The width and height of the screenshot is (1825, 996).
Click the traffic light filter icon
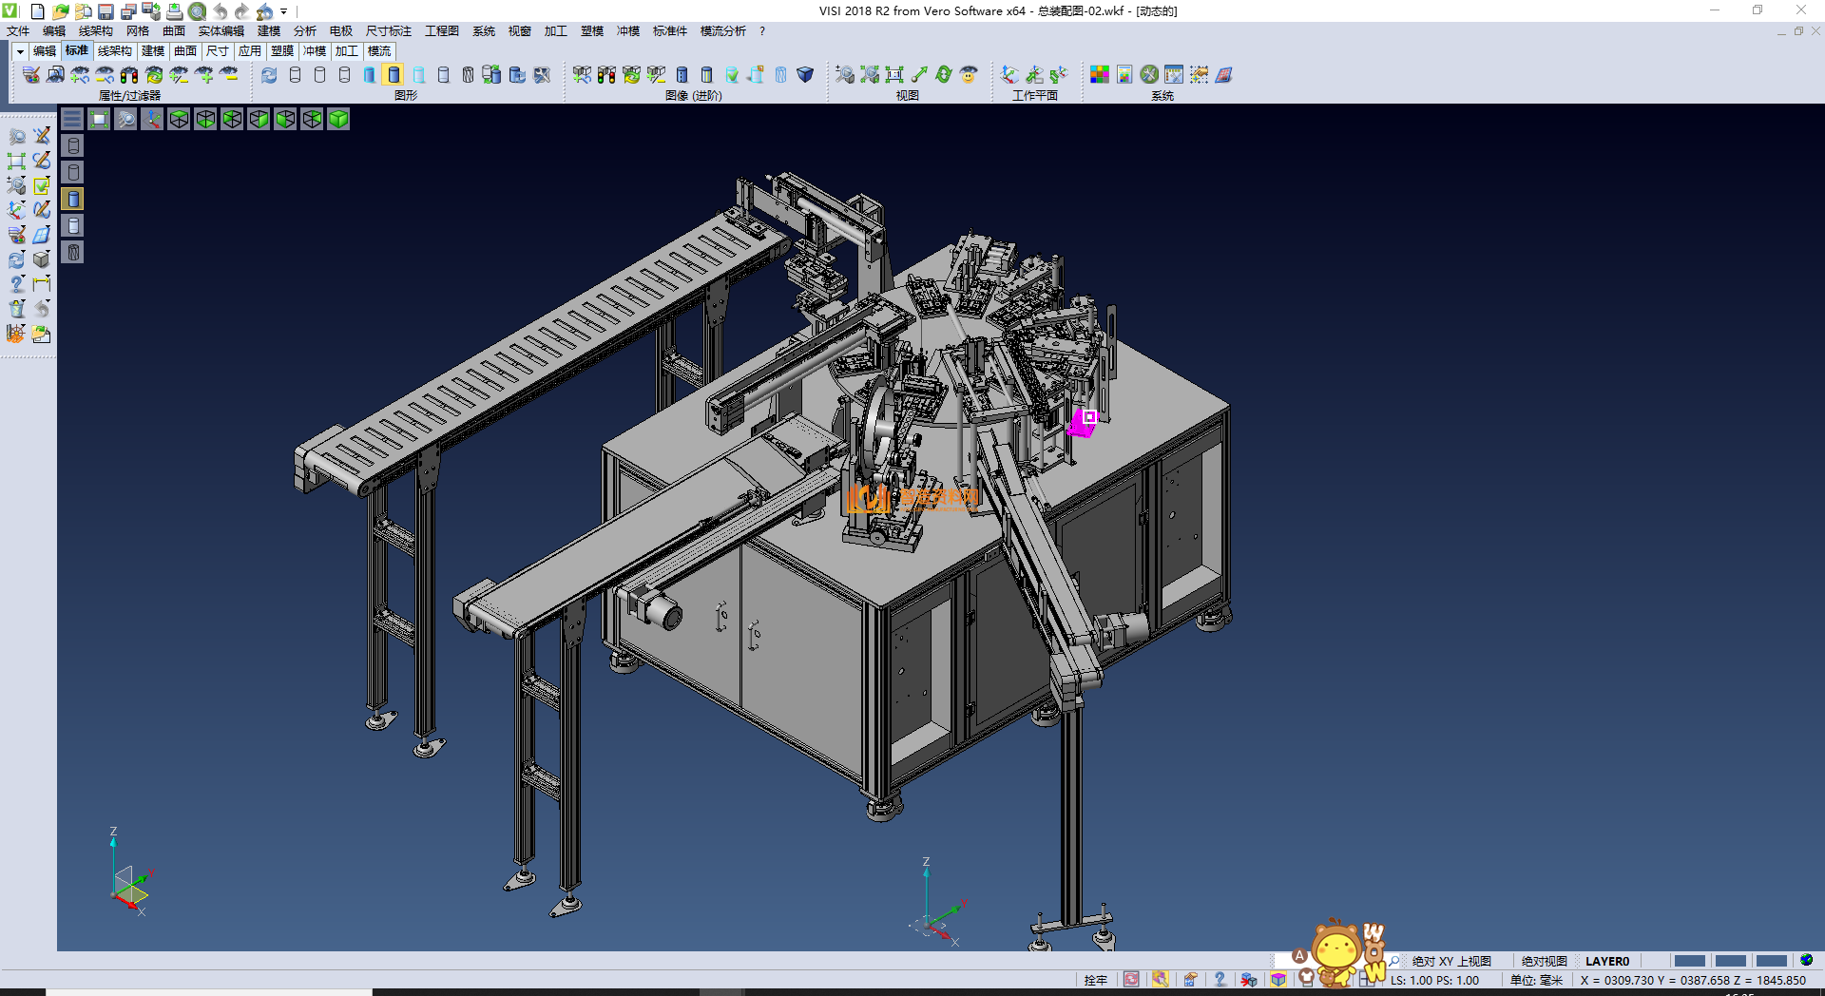click(129, 75)
